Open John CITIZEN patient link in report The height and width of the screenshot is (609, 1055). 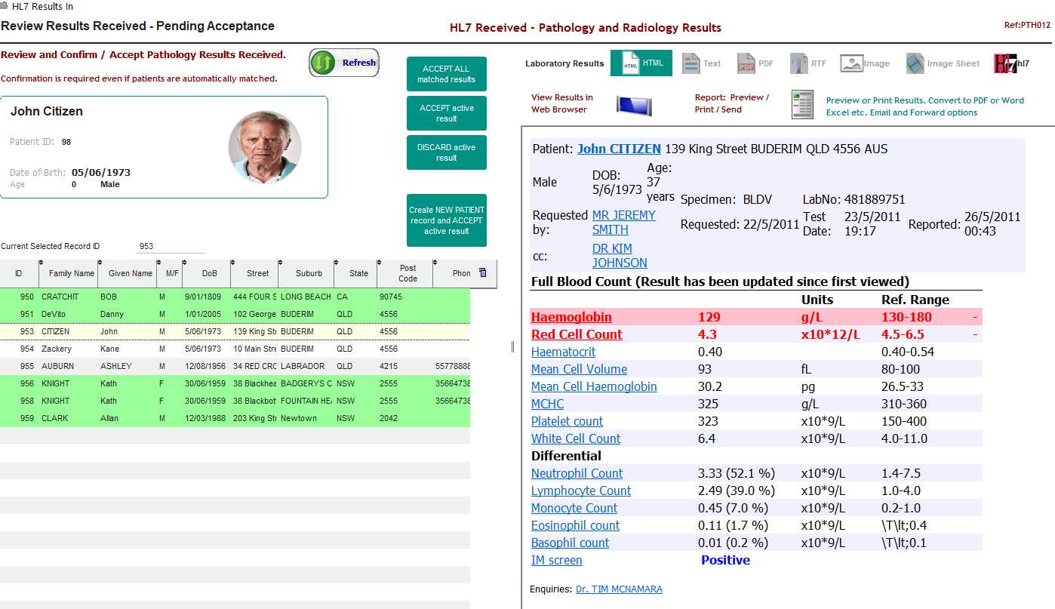tap(619, 149)
